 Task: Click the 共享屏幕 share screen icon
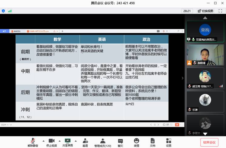[x=68, y=141]
